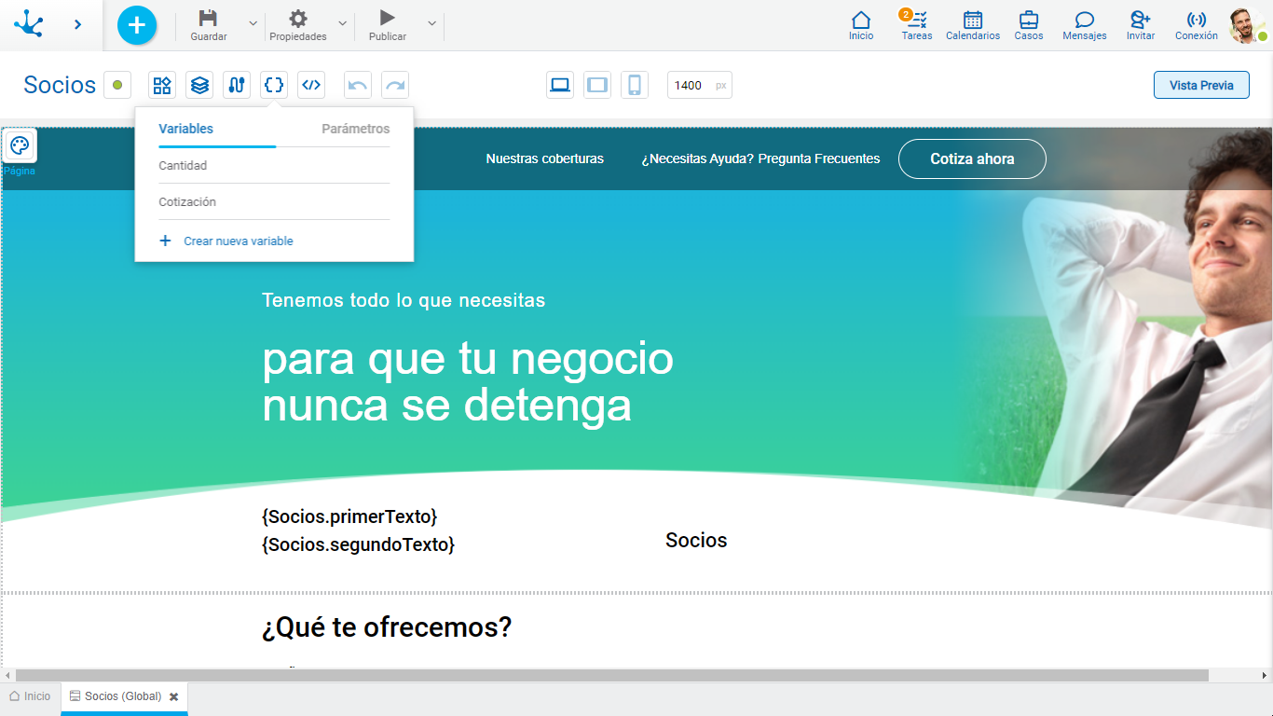Select the tablet view icon
Screen dimensions: 1273x716
(597, 85)
